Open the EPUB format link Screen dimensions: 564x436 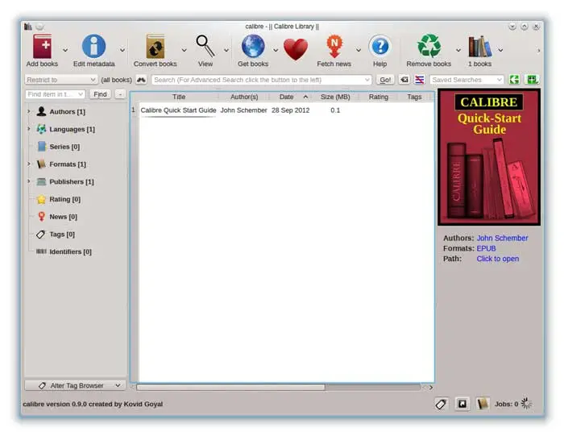pyautogui.click(x=486, y=248)
